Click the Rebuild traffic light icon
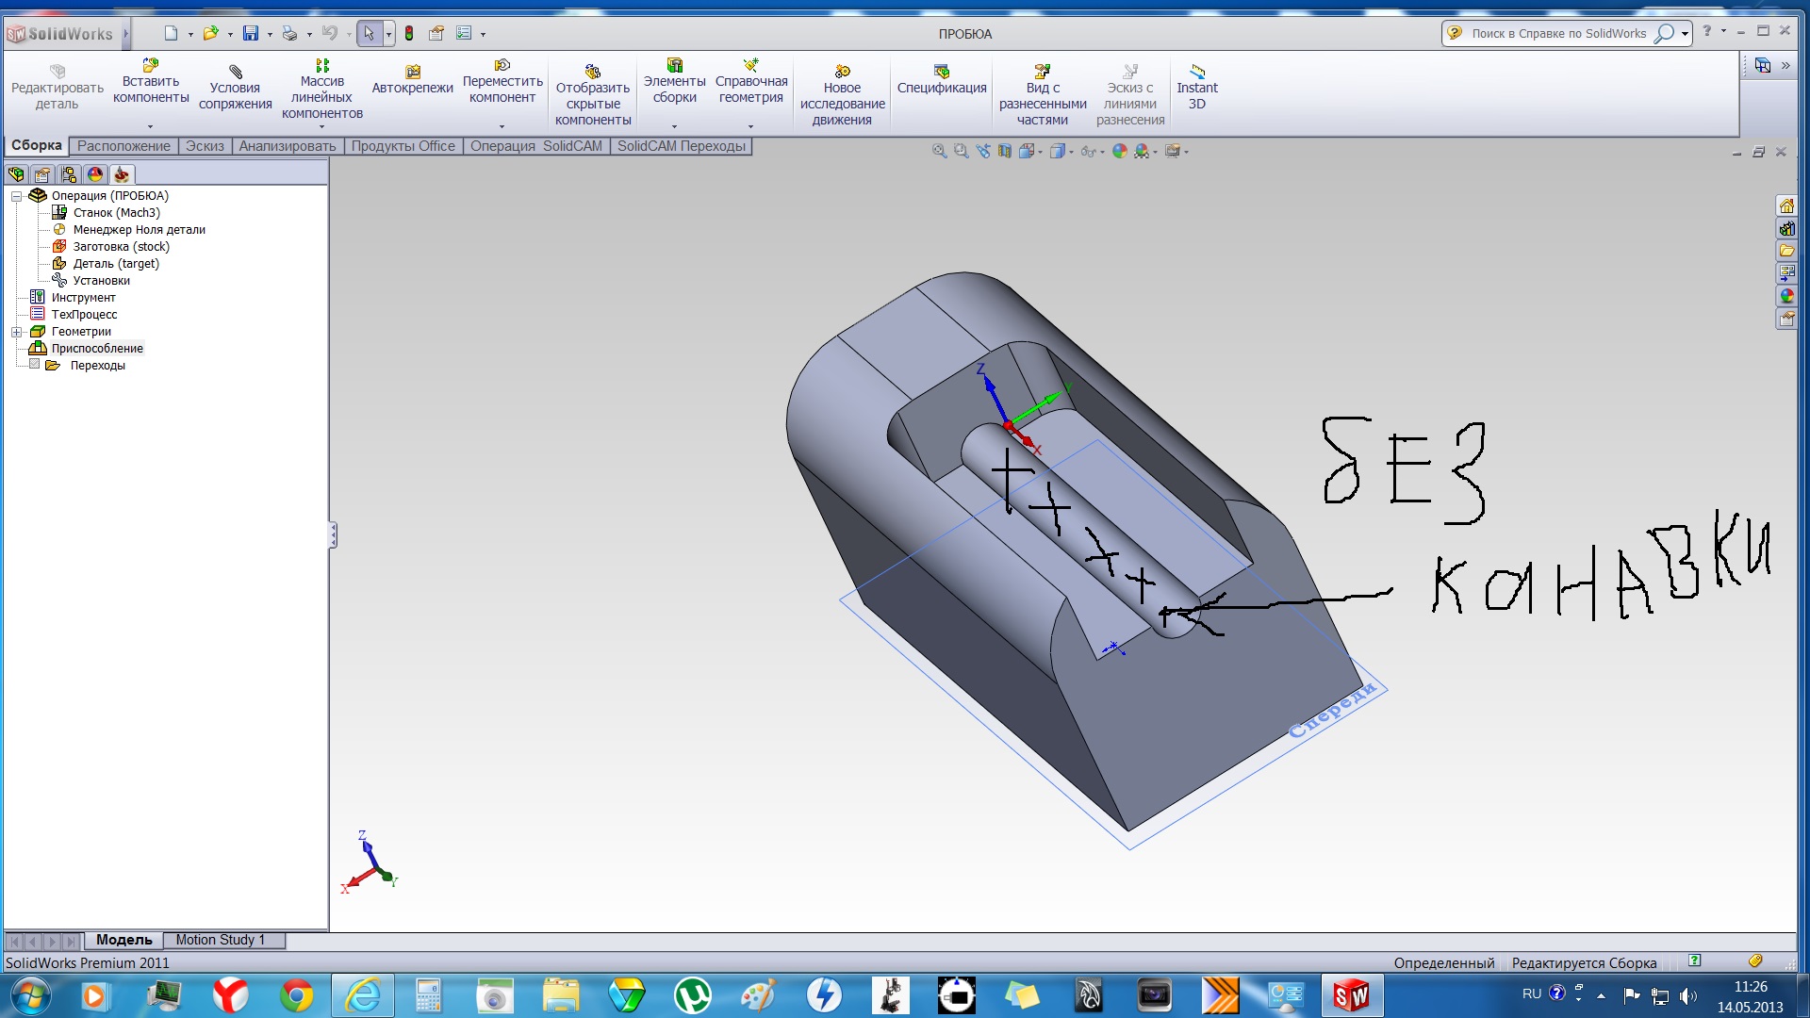Viewport: 1810px width, 1018px height. pos(409,33)
